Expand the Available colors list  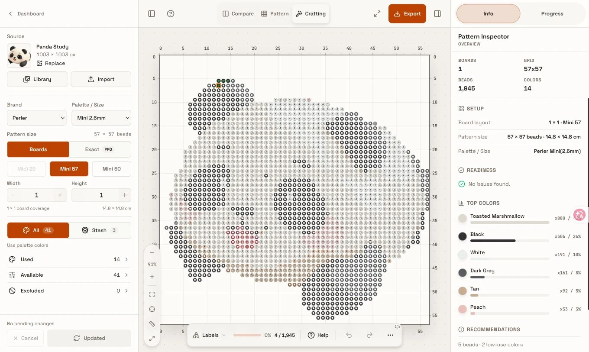pos(69,275)
